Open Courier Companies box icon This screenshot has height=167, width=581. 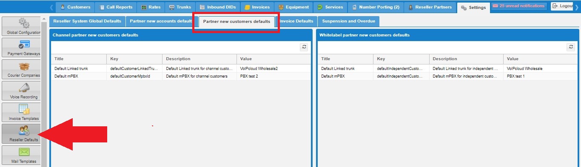pos(24,66)
